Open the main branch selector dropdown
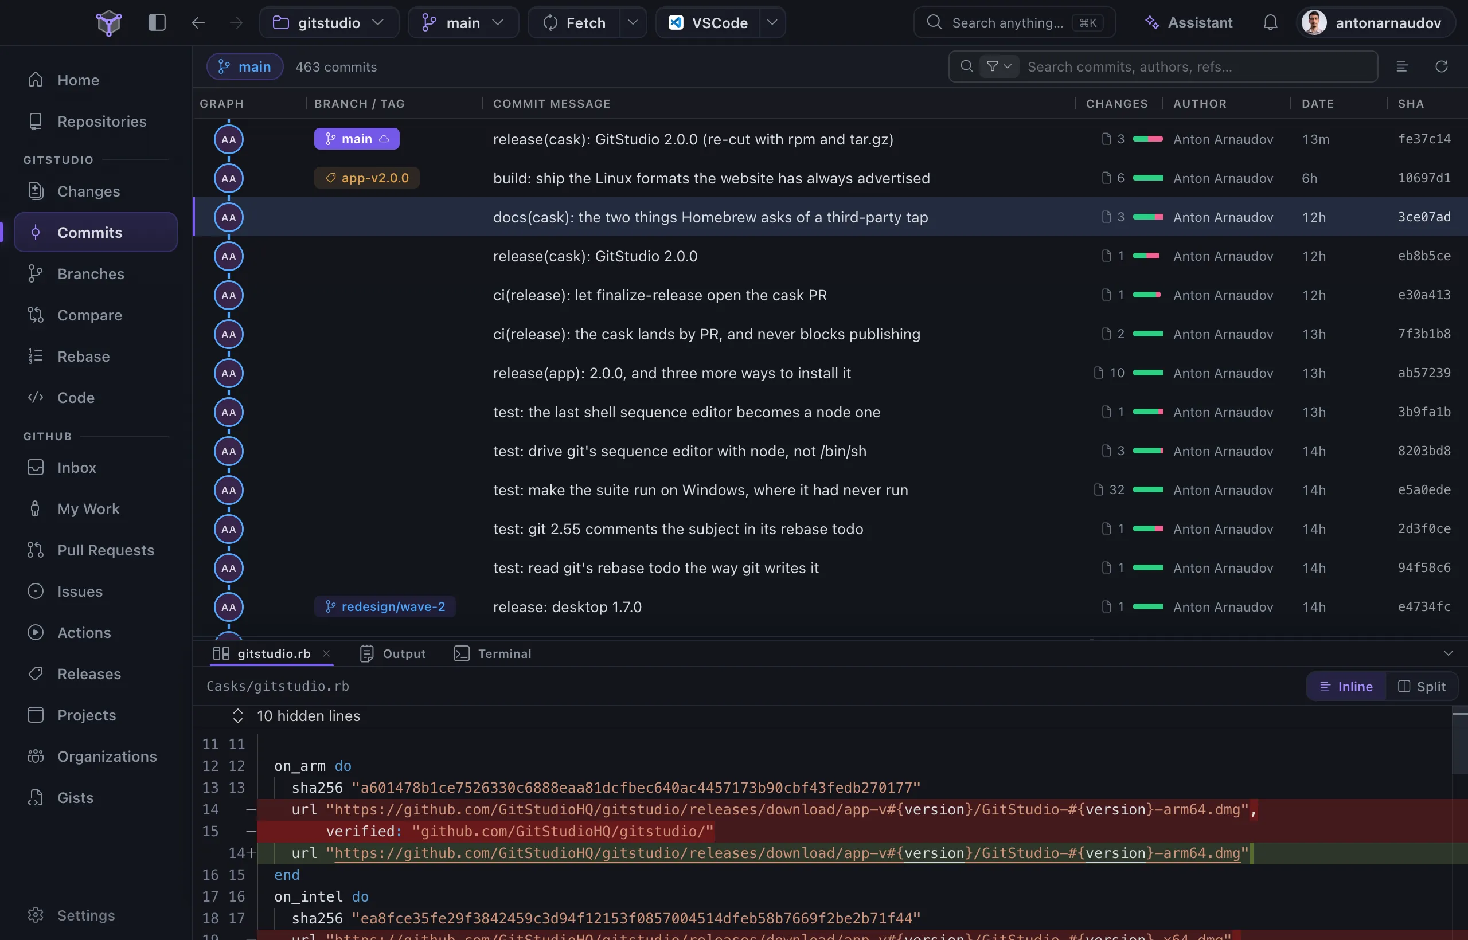 [x=463, y=22]
